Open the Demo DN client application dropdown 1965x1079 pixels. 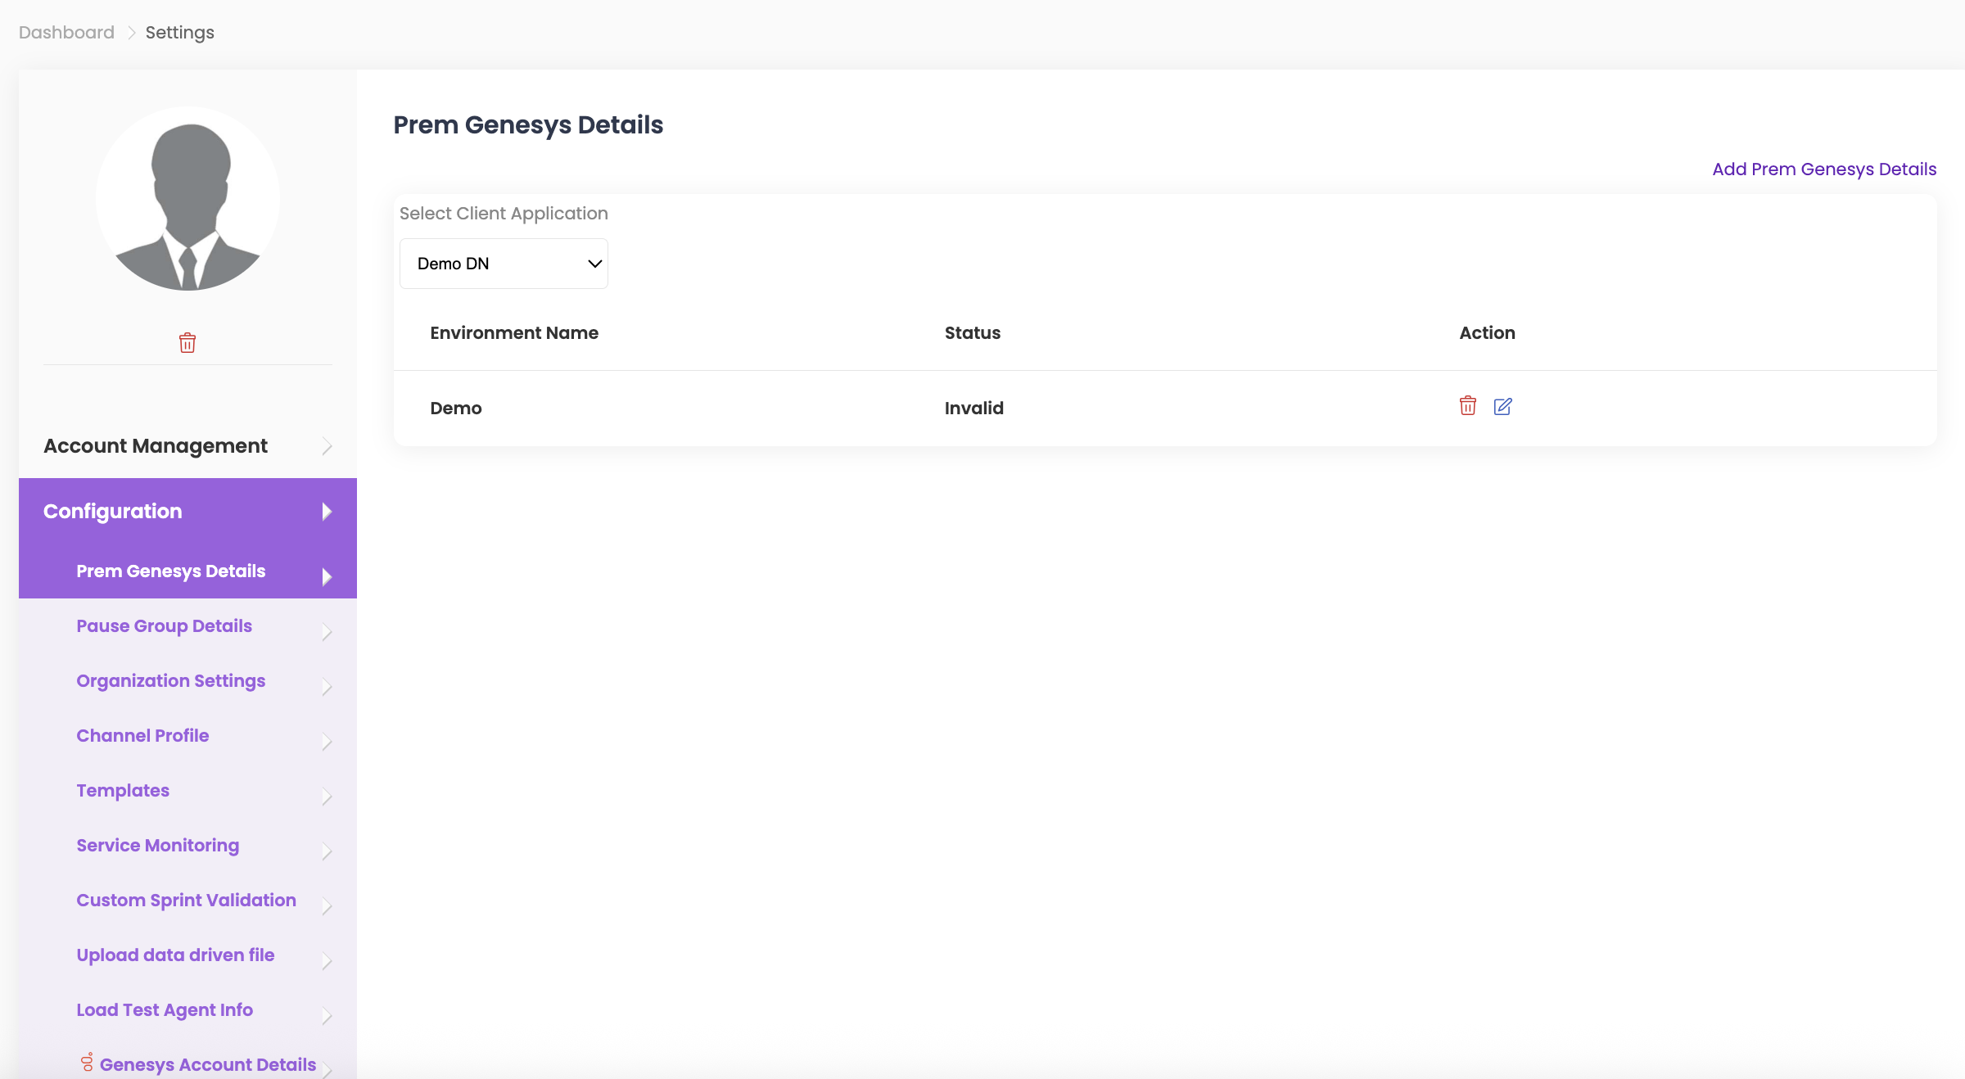pyautogui.click(x=504, y=264)
